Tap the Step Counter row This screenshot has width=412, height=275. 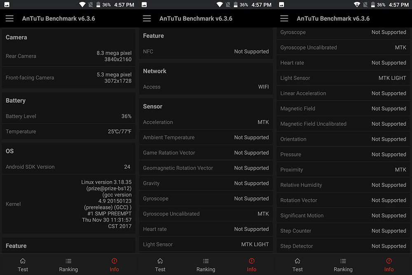343,230
